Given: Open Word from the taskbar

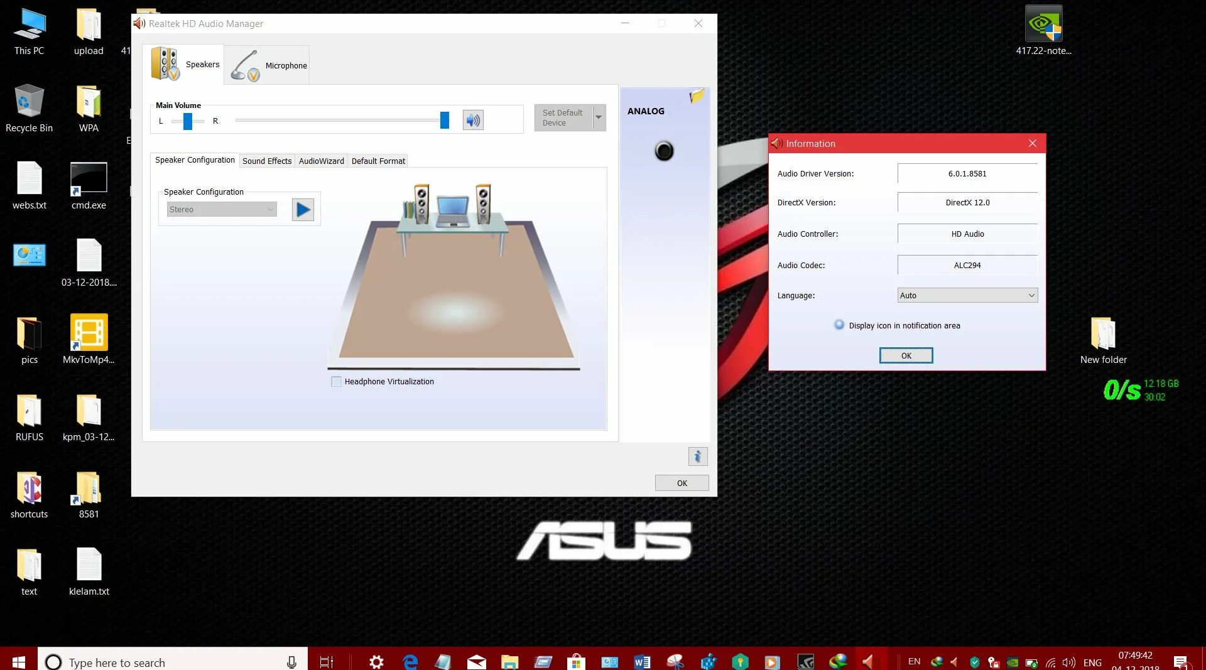Looking at the screenshot, I should 642,662.
